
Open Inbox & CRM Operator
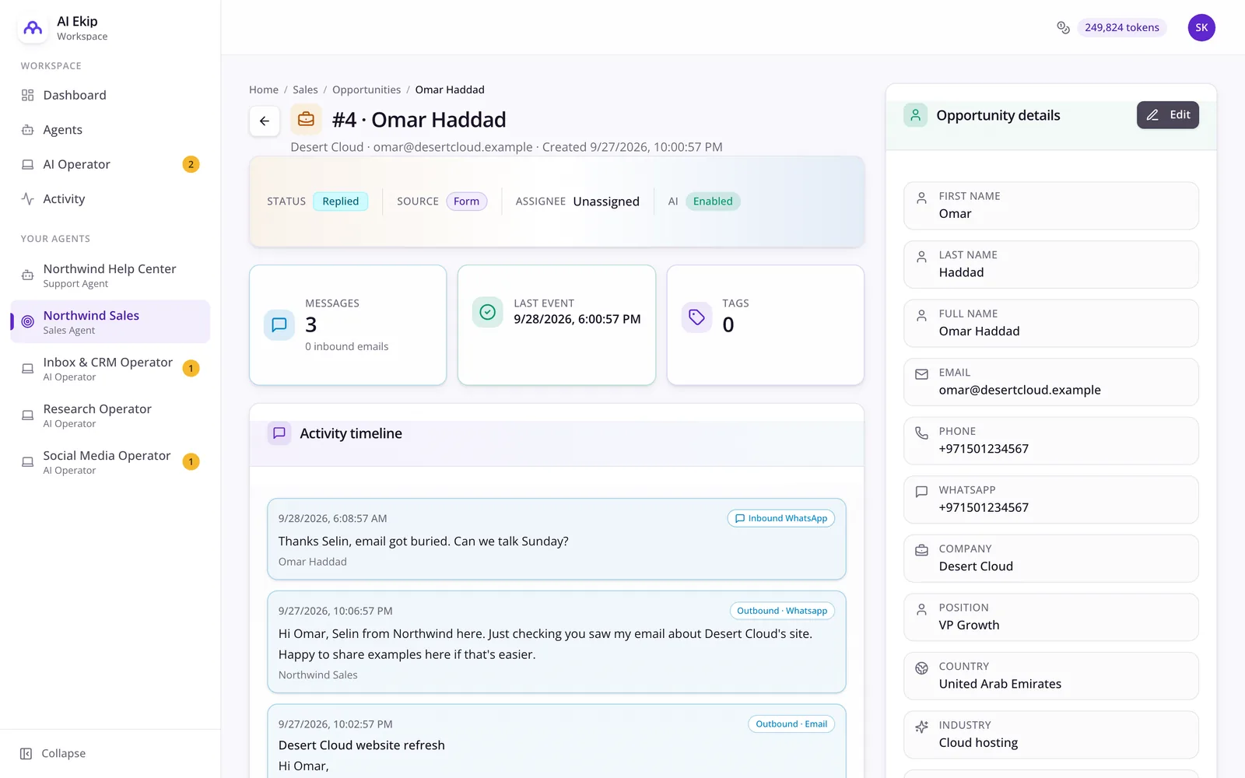click(110, 369)
